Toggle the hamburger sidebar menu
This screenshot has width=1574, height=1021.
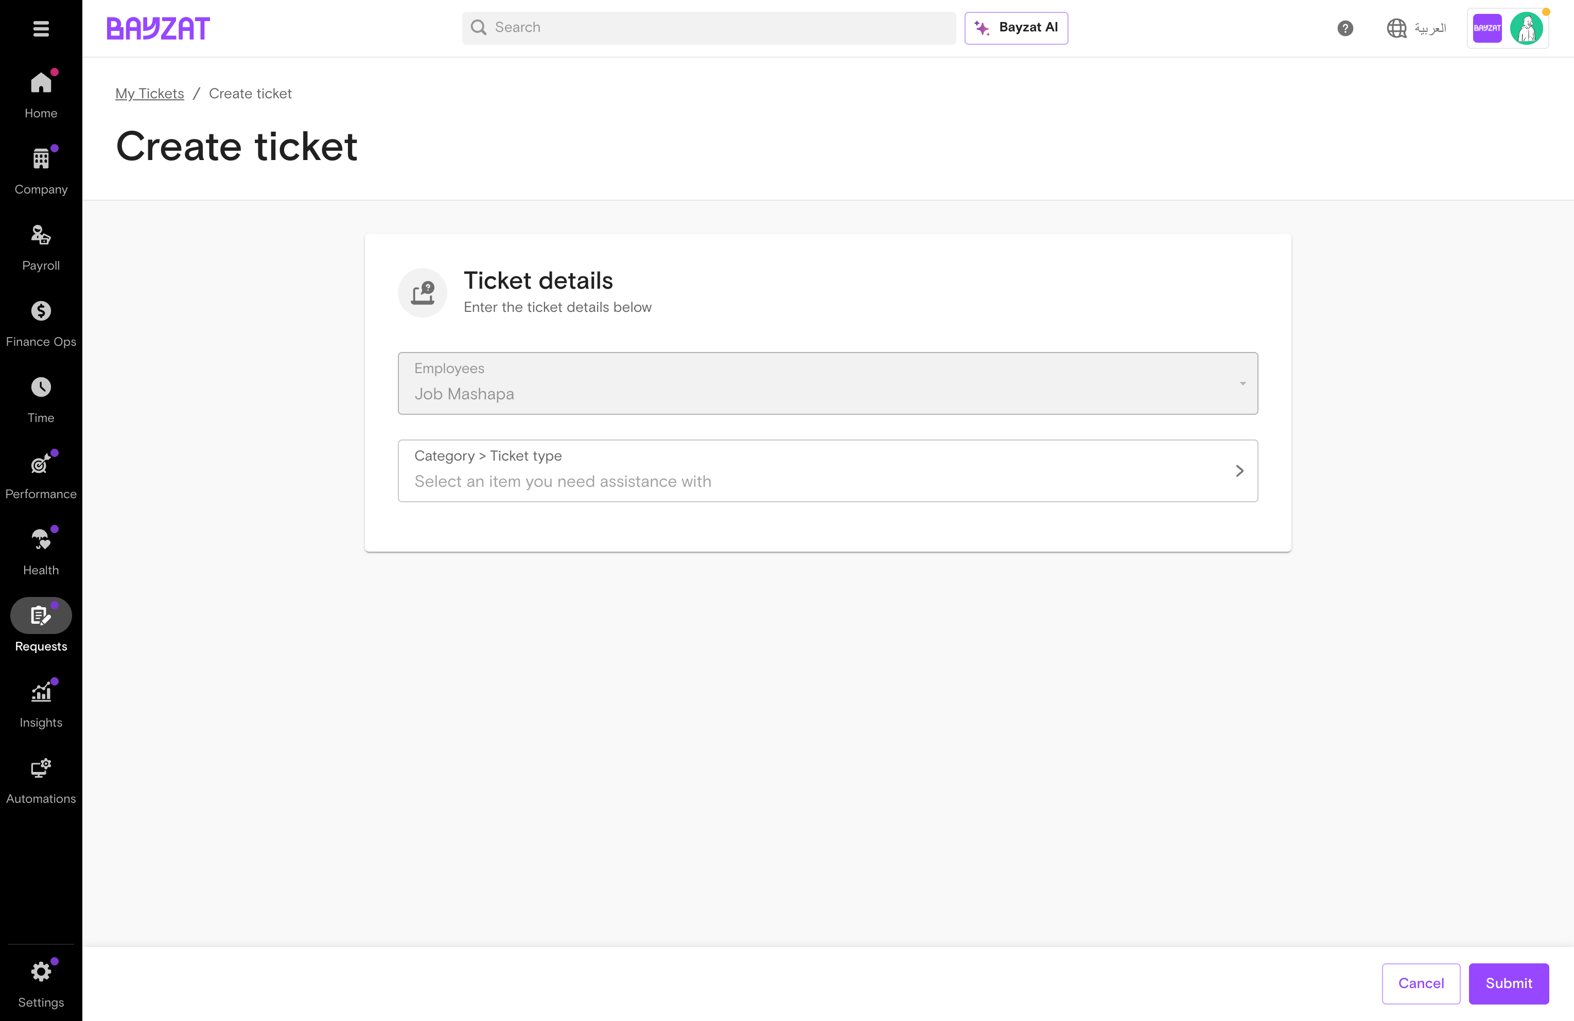tap(41, 28)
